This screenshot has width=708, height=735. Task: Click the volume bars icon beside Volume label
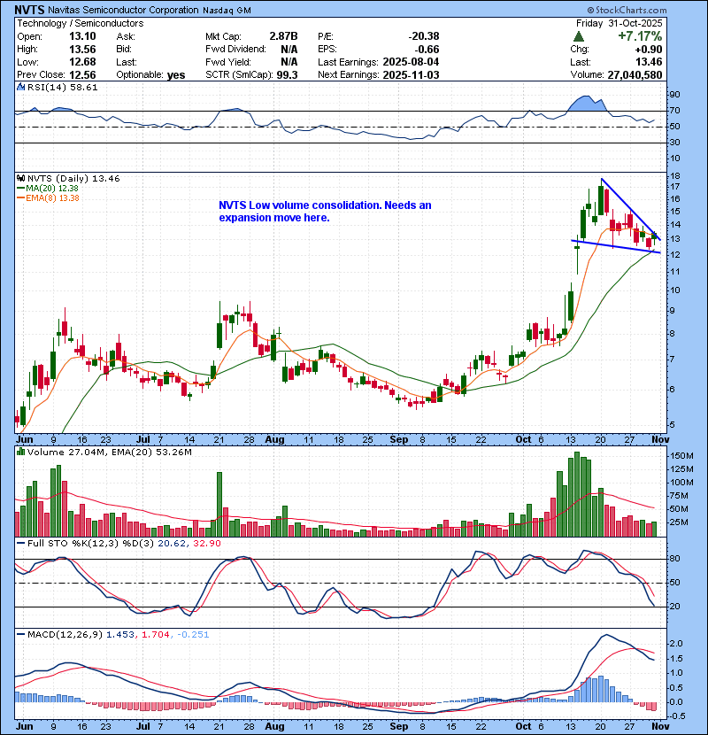pos(20,452)
